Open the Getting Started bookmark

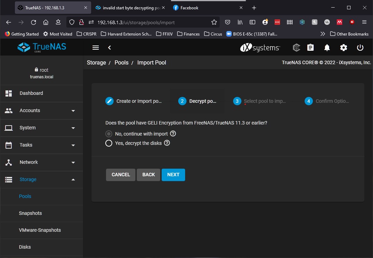tap(22, 34)
